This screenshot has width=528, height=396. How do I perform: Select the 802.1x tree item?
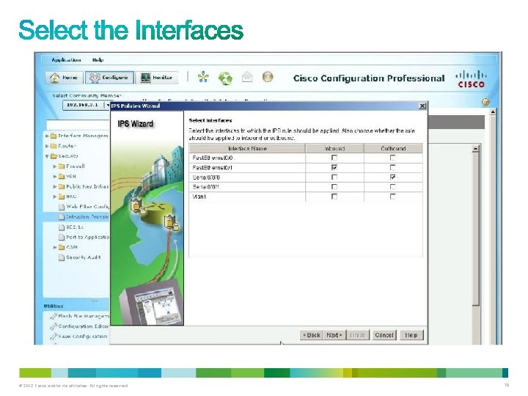(x=71, y=227)
